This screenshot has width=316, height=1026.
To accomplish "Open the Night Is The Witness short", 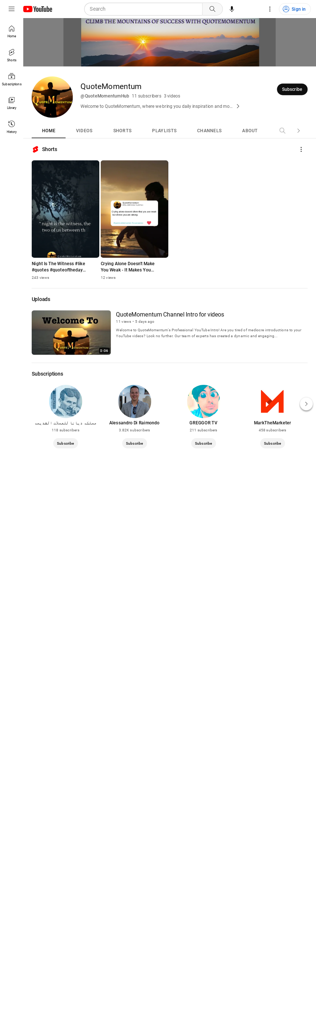I will pos(65,209).
